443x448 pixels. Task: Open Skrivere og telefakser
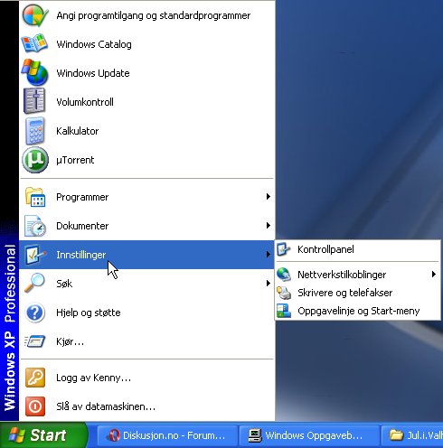click(358, 293)
